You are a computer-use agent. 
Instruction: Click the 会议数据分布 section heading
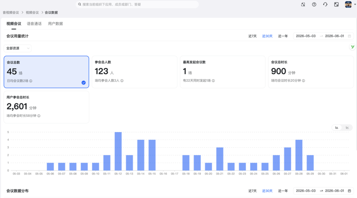(18, 191)
